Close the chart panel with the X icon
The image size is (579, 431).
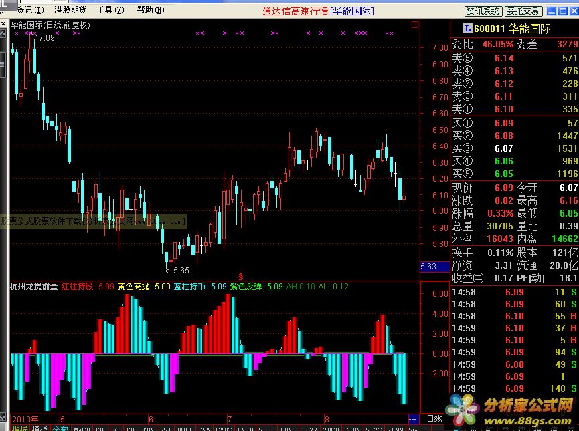(3, 24)
